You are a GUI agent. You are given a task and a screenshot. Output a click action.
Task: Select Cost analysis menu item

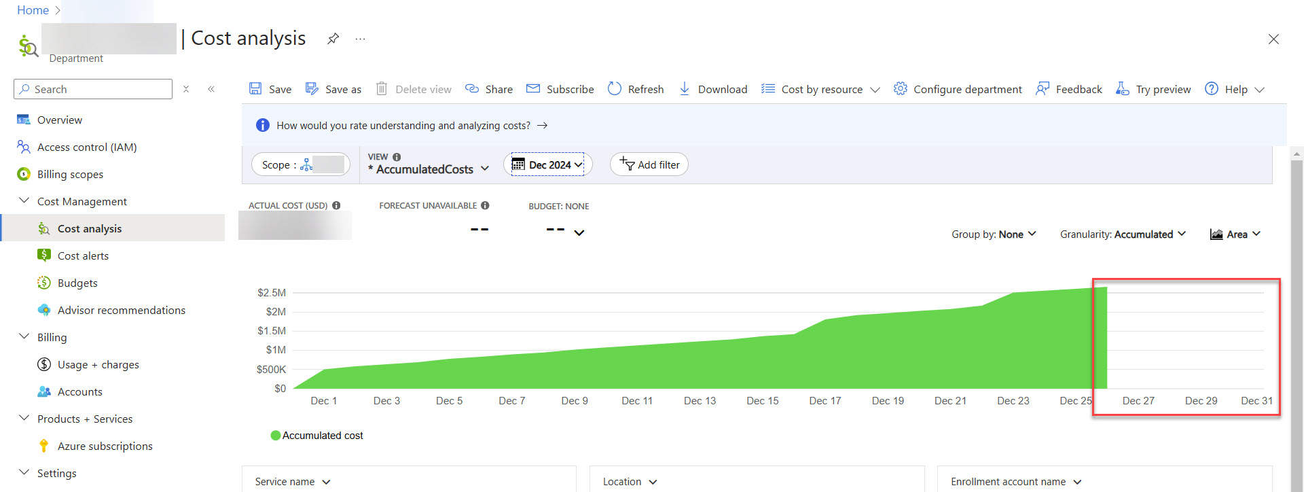click(90, 228)
